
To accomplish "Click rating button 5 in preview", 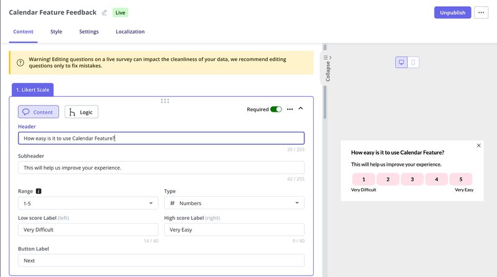I will (x=461, y=179).
